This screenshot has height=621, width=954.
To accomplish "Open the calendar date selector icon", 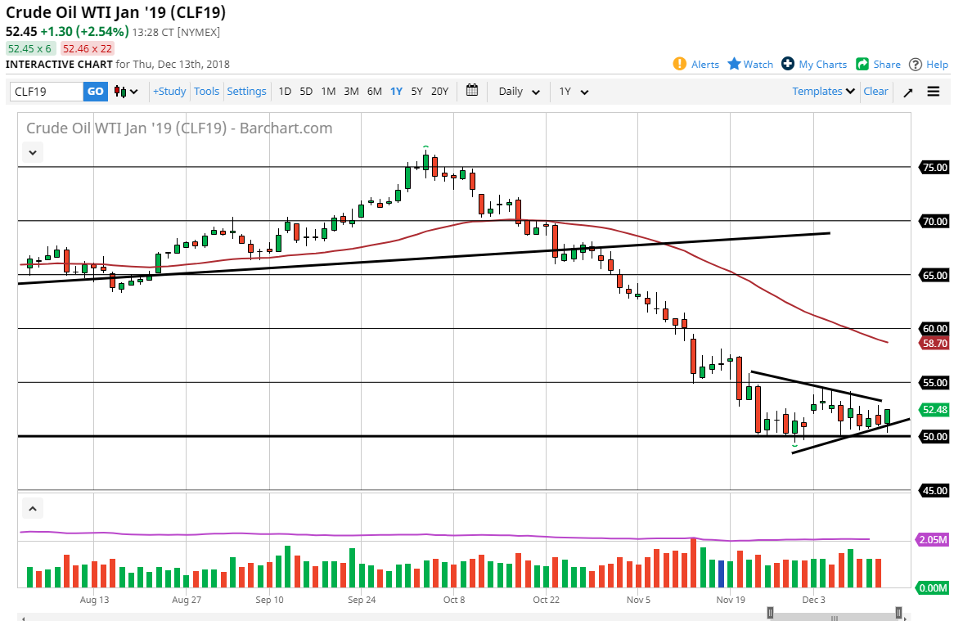I will [472, 91].
